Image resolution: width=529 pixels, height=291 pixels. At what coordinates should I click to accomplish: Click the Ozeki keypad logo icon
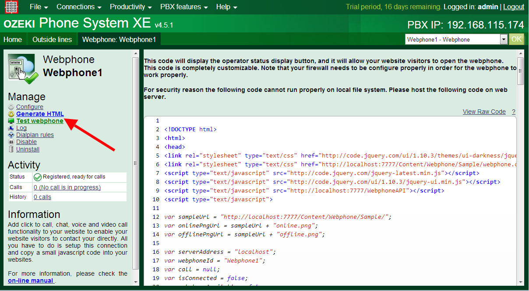click(x=11, y=7)
